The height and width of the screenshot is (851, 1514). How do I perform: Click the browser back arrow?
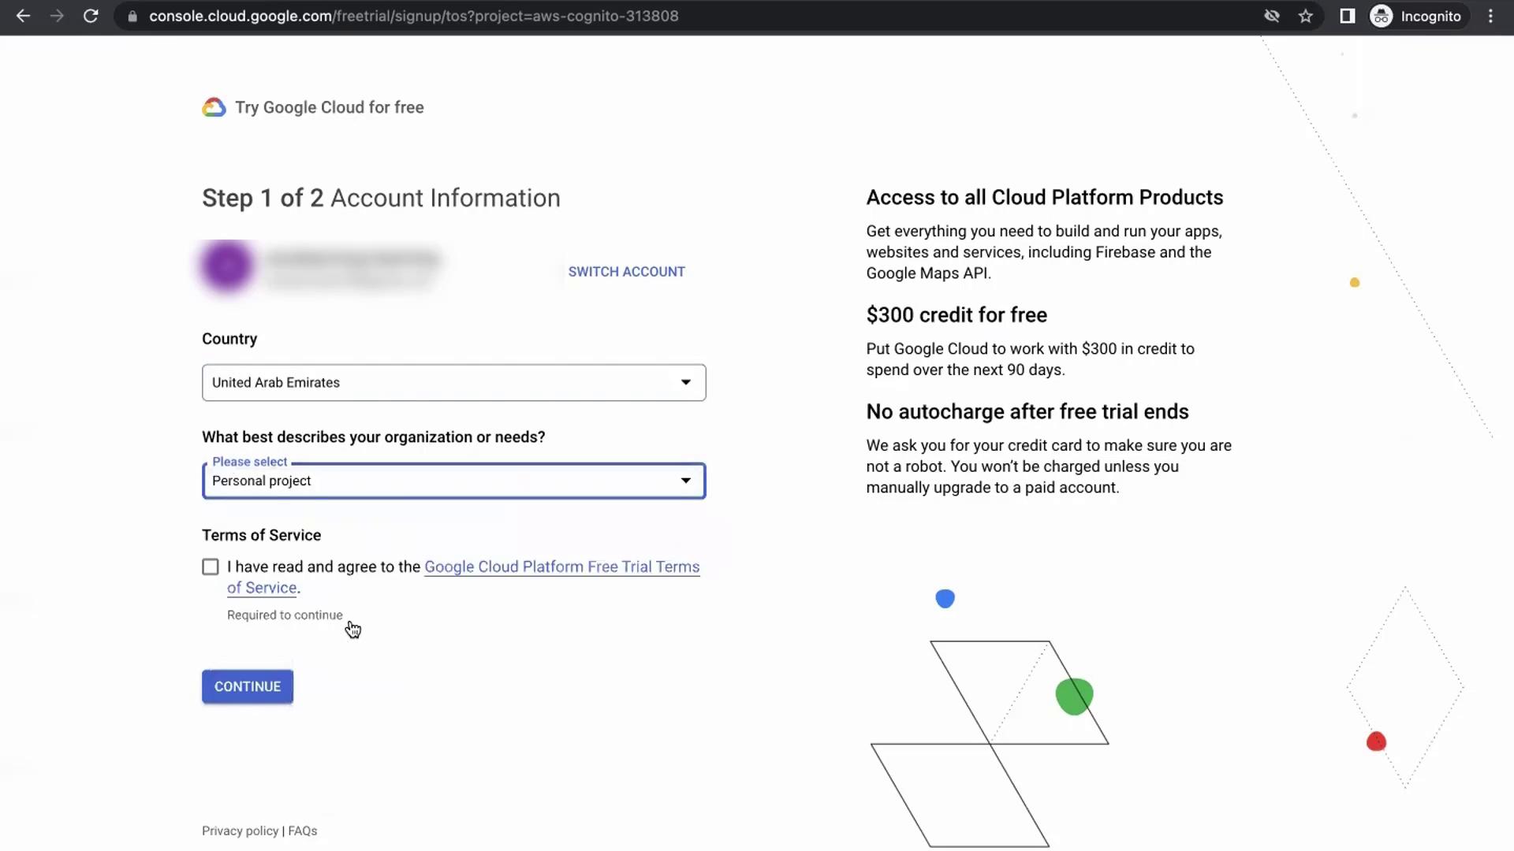point(23,16)
